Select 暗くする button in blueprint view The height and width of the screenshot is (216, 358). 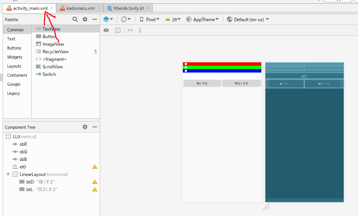284,83
